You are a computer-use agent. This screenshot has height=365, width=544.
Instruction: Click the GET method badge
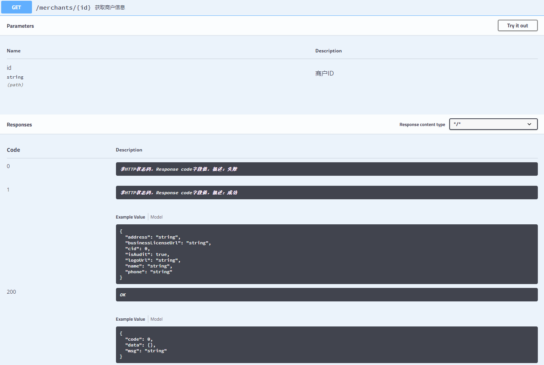[x=16, y=7]
